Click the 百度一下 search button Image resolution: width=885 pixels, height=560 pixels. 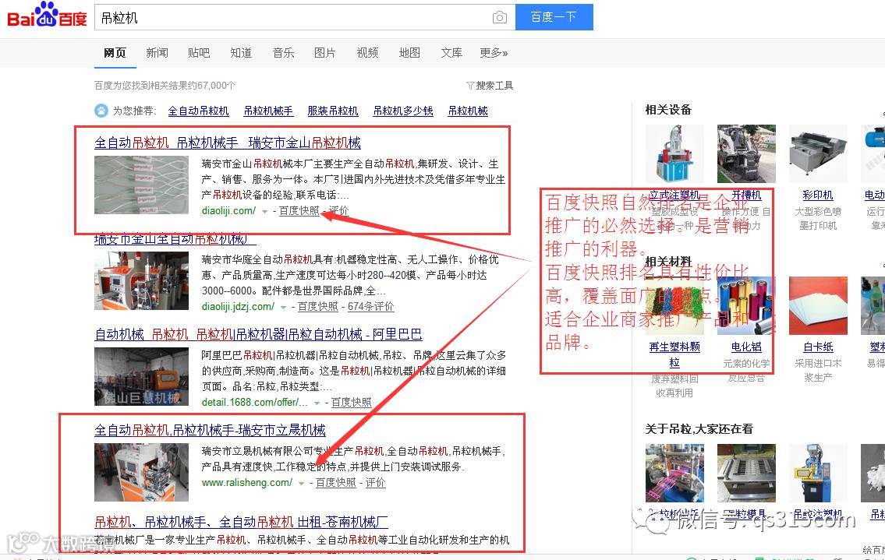554,17
